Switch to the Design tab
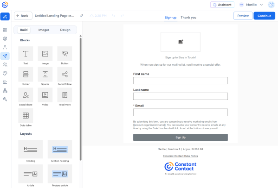Viewport: 278px width, 188px height. 65,30
